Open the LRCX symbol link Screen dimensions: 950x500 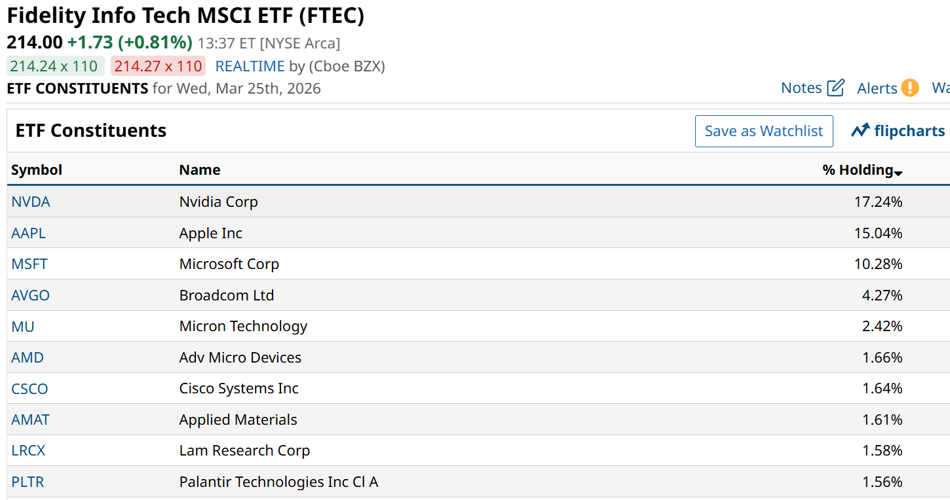pyautogui.click(x=28, y=450)
